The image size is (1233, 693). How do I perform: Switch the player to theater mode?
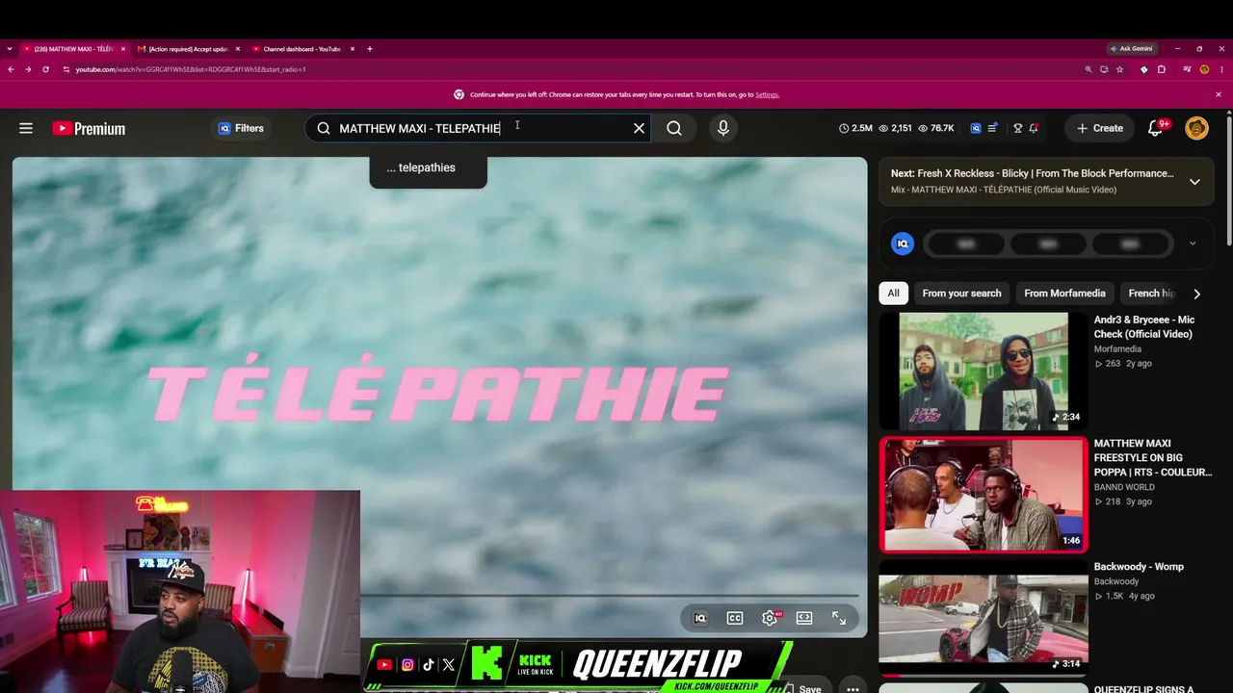(804, 618)
